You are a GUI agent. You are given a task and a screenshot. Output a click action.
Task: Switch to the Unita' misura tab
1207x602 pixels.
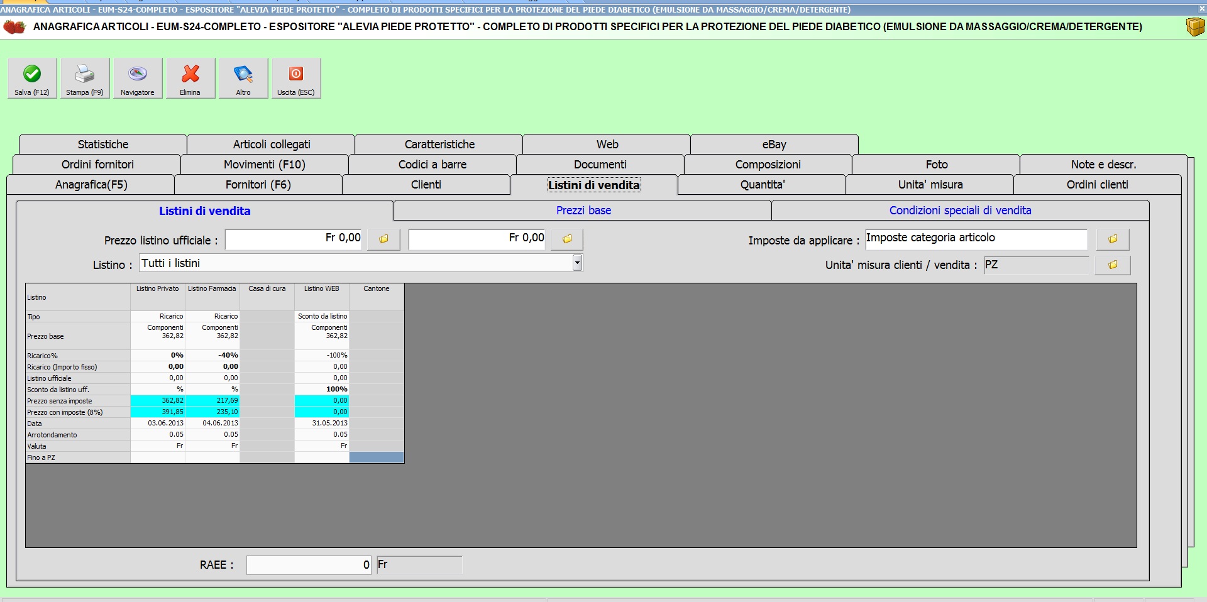(930, 185)
